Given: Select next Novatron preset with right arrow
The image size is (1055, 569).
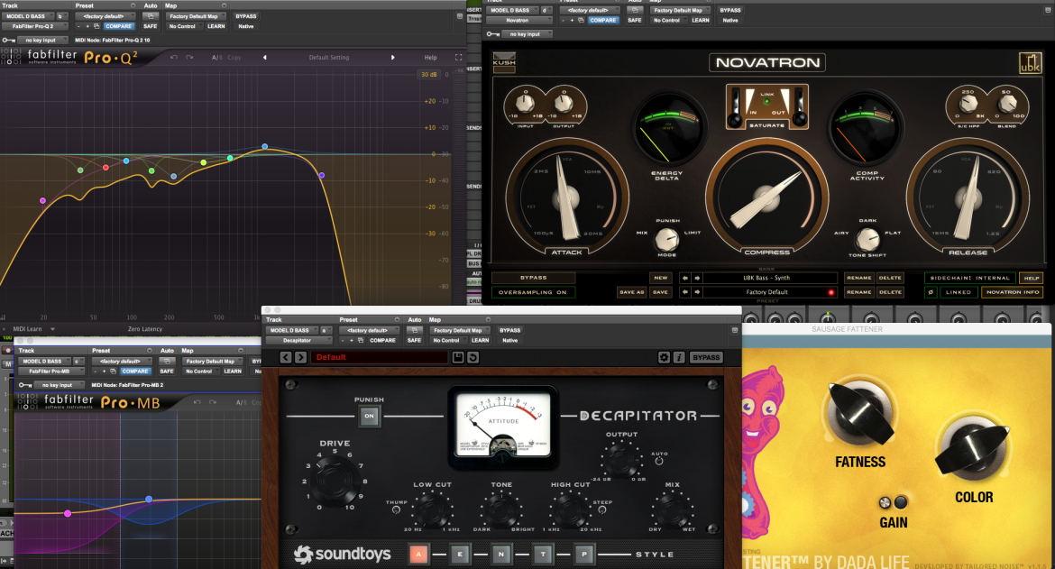Looking at the screenshot, I should pyautogui.click(x=697, y=292).
